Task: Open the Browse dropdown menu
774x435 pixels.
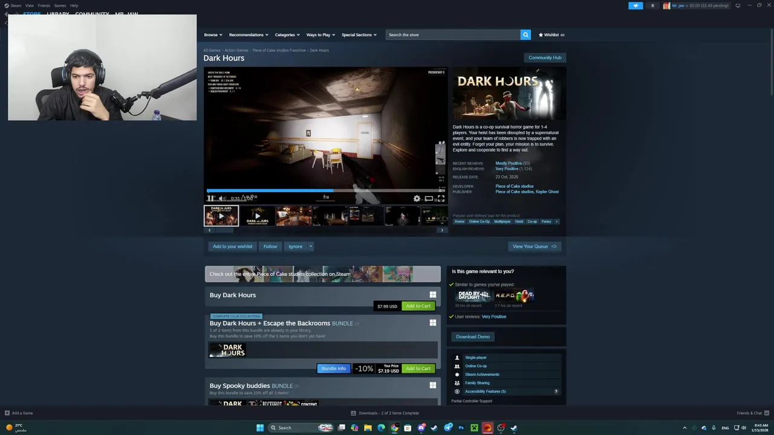Action: (x=213, y=34)
